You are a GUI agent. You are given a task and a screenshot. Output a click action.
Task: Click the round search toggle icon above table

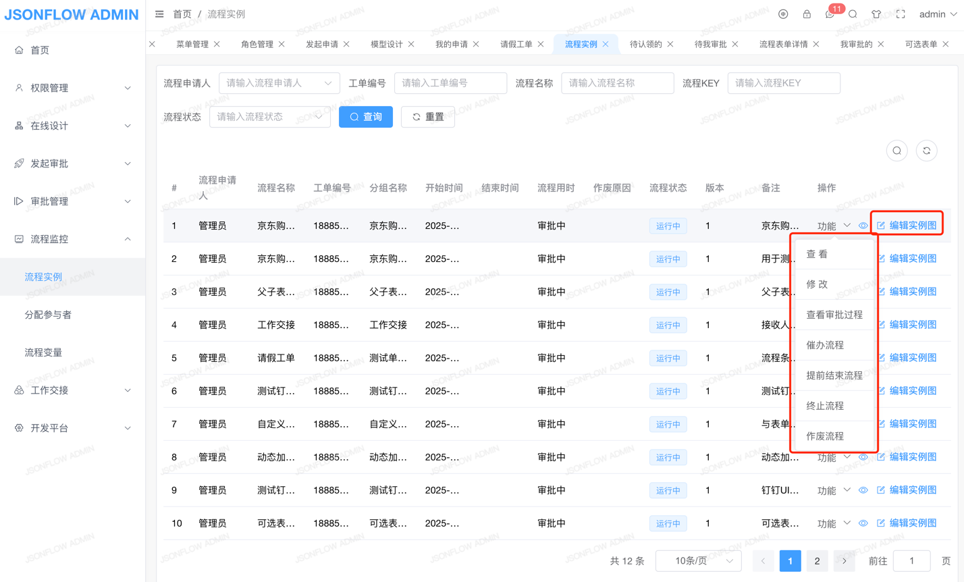[x=896, y=151]
